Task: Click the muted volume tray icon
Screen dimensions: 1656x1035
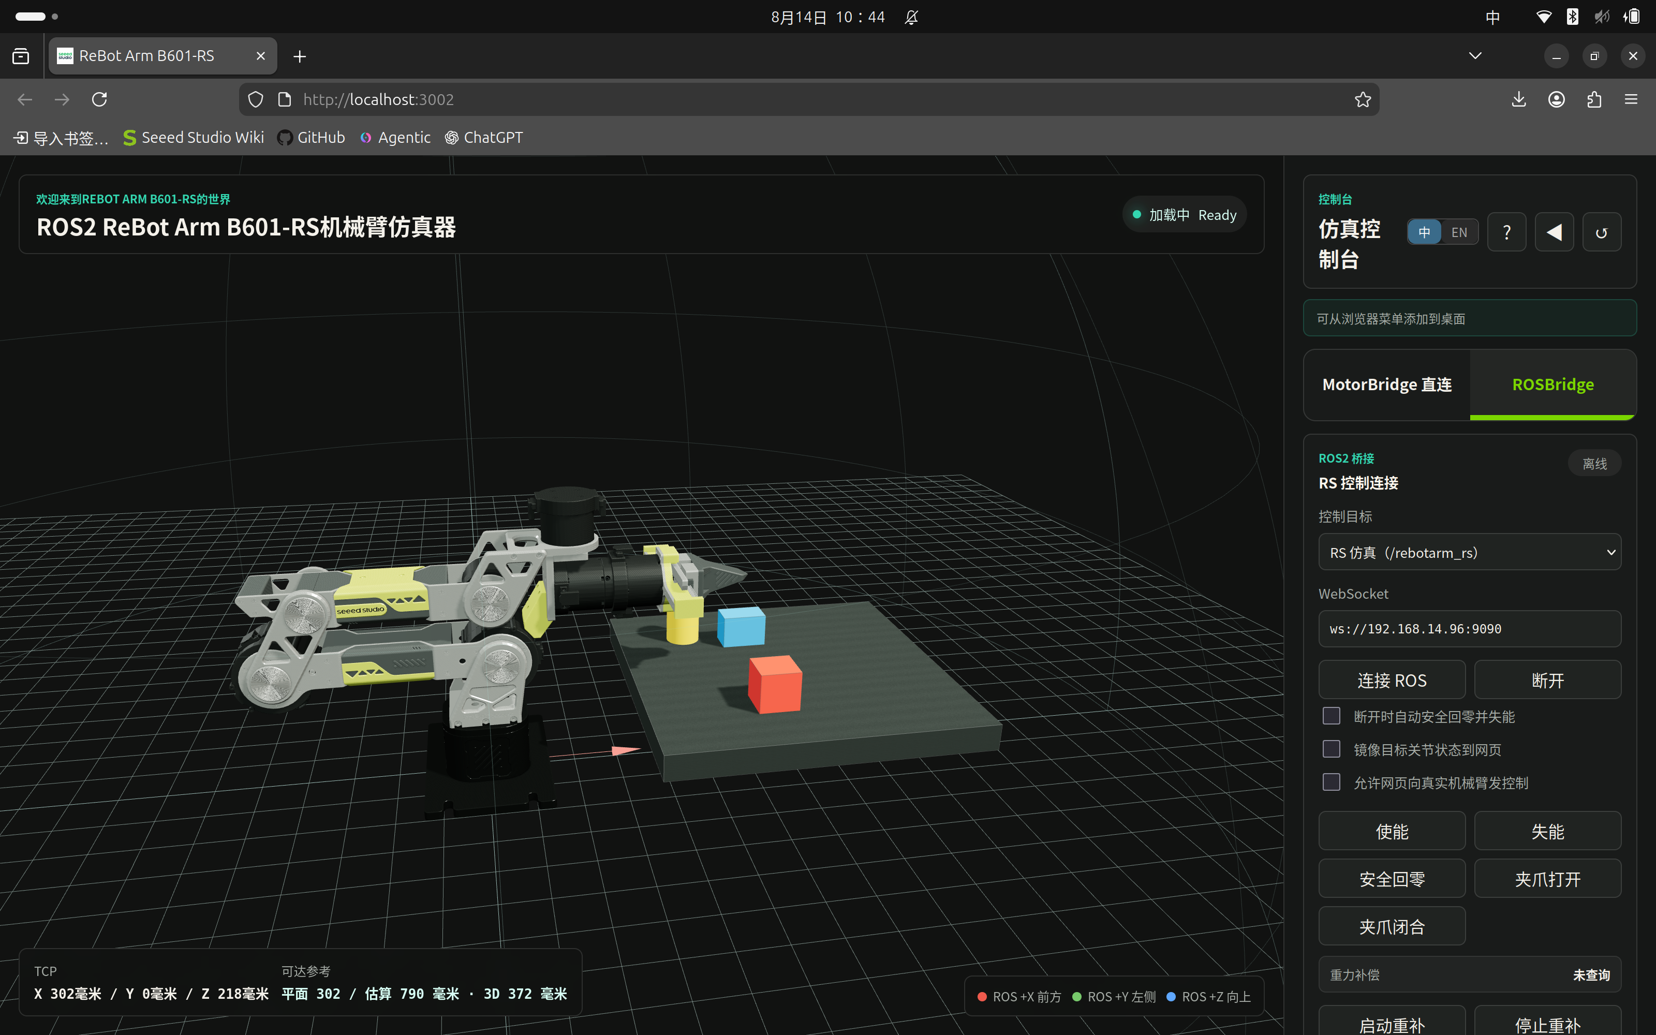Action: (1601, 17)
